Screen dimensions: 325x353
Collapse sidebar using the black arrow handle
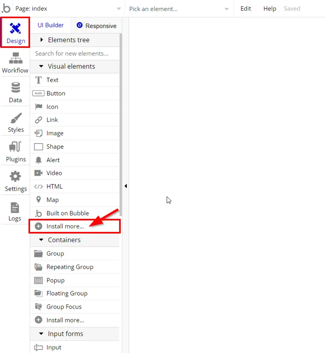(x=125, y=186)
